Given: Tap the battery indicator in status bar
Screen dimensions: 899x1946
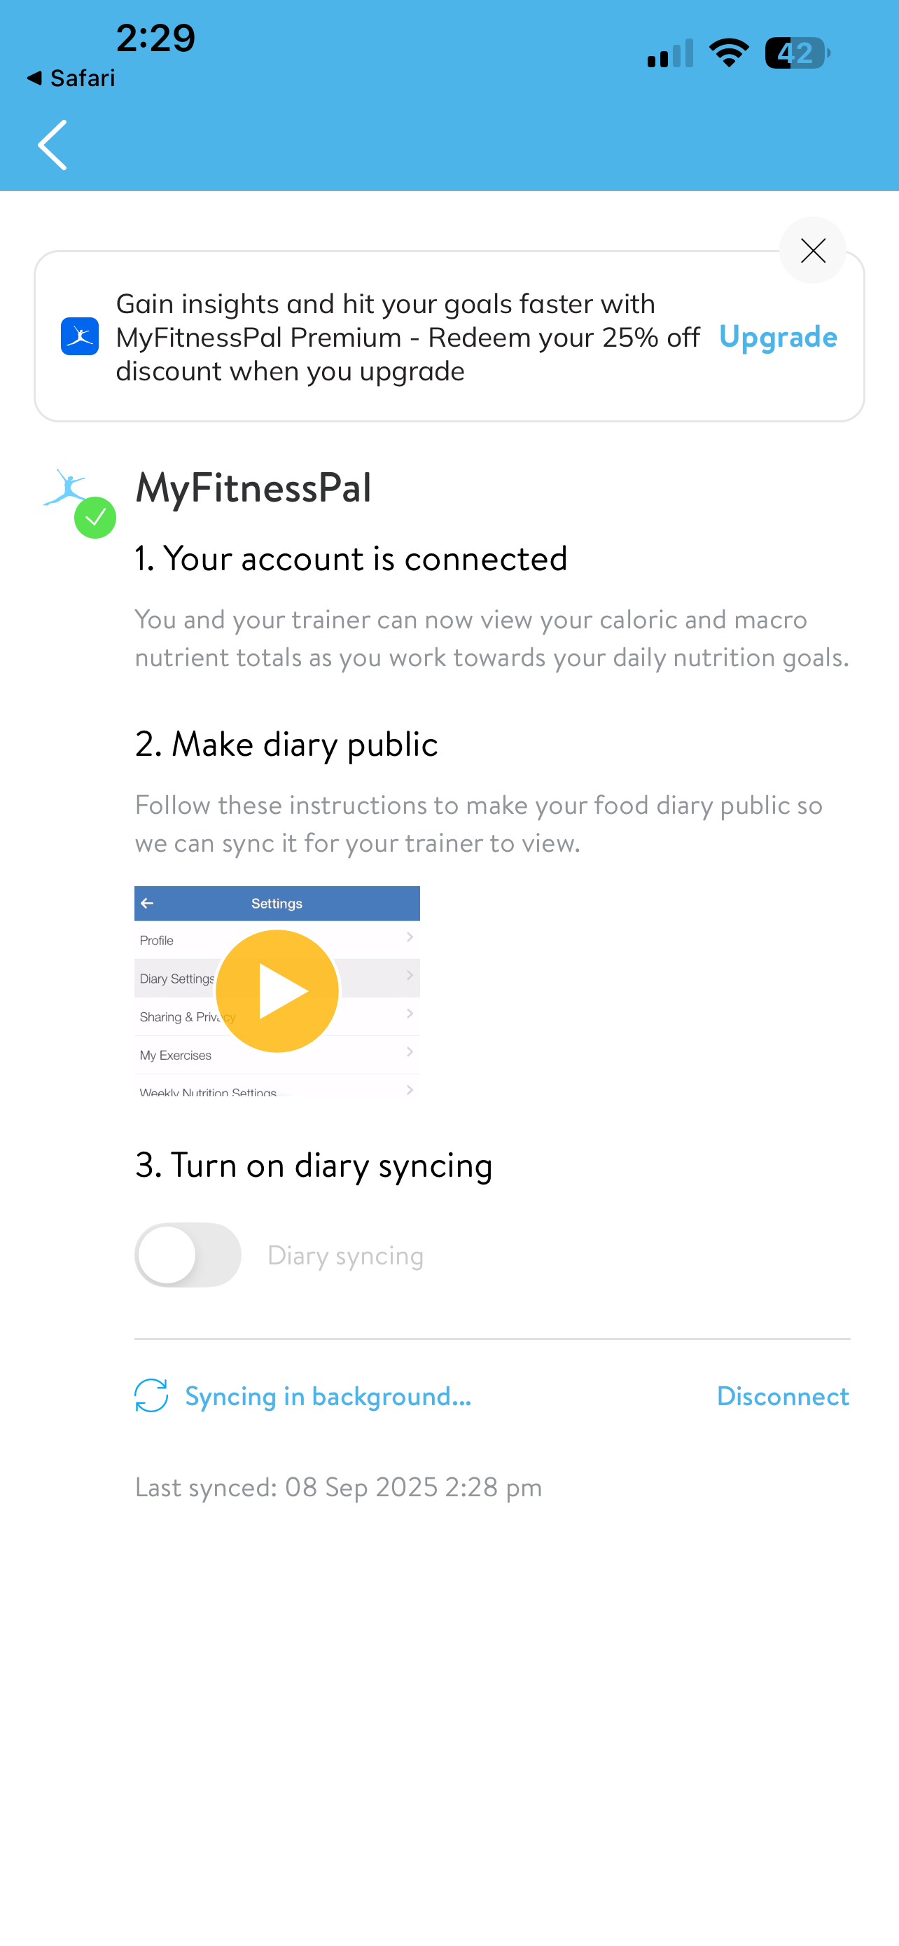Looking at the screenshot, I should [x=797, y=53].
